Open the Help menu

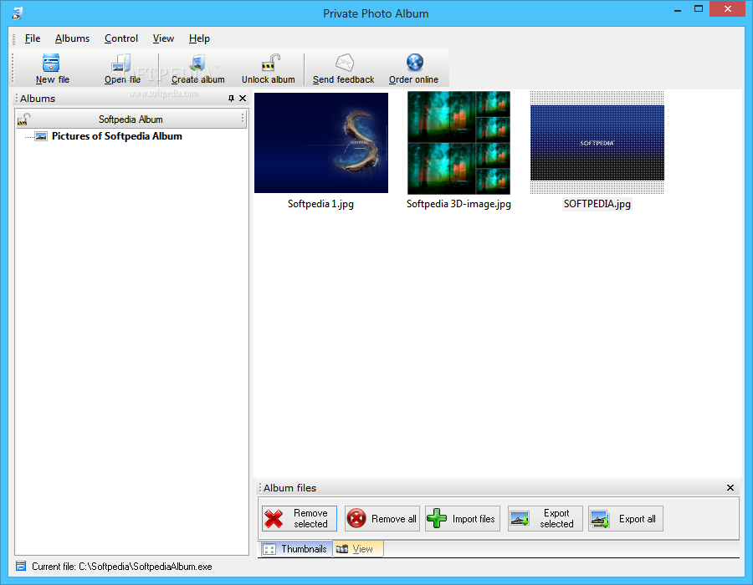click(x=199, y=38)
